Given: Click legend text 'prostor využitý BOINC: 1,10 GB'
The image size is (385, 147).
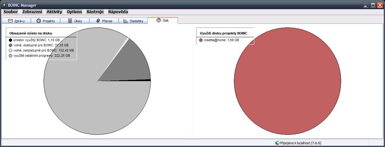Looking at the screenshot, I should pyautogui.click(x=37, y=40).
